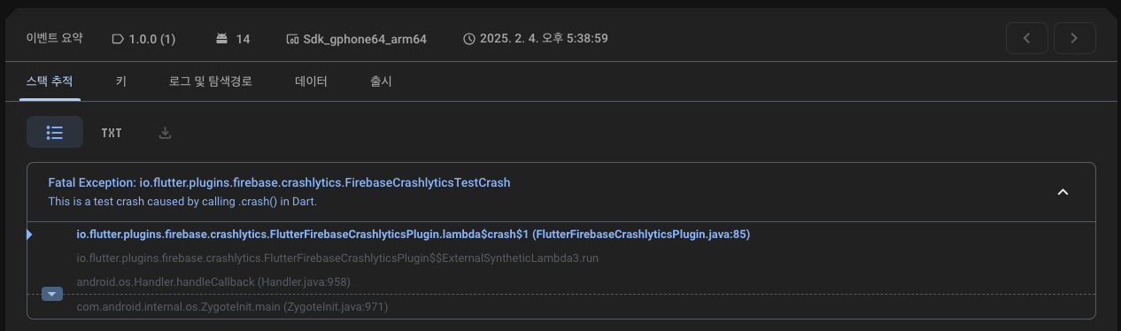Click the 이벤트 요약 label

(55, 38)
